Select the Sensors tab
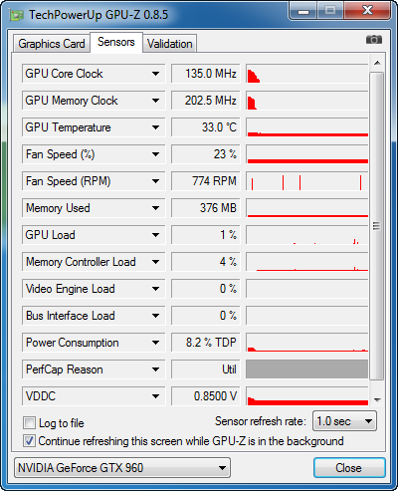Screen dimensions: 398x491 (116, 42)
